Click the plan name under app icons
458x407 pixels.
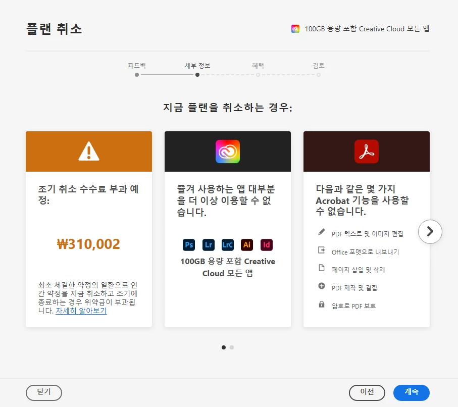[x=228, y=267]
